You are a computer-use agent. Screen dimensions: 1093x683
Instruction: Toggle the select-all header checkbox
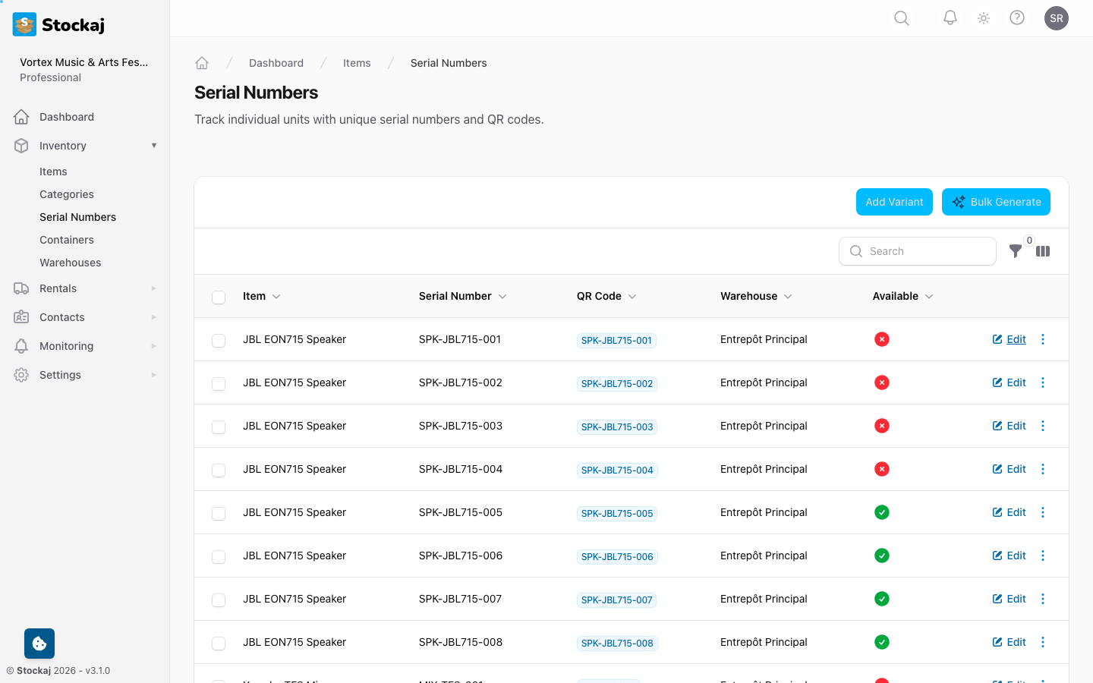pos(219,297)
